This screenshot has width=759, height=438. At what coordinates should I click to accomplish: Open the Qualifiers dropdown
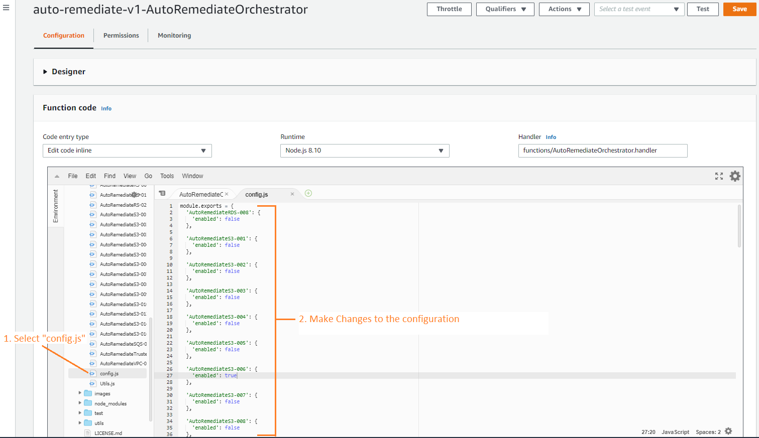tap(505, 9)
